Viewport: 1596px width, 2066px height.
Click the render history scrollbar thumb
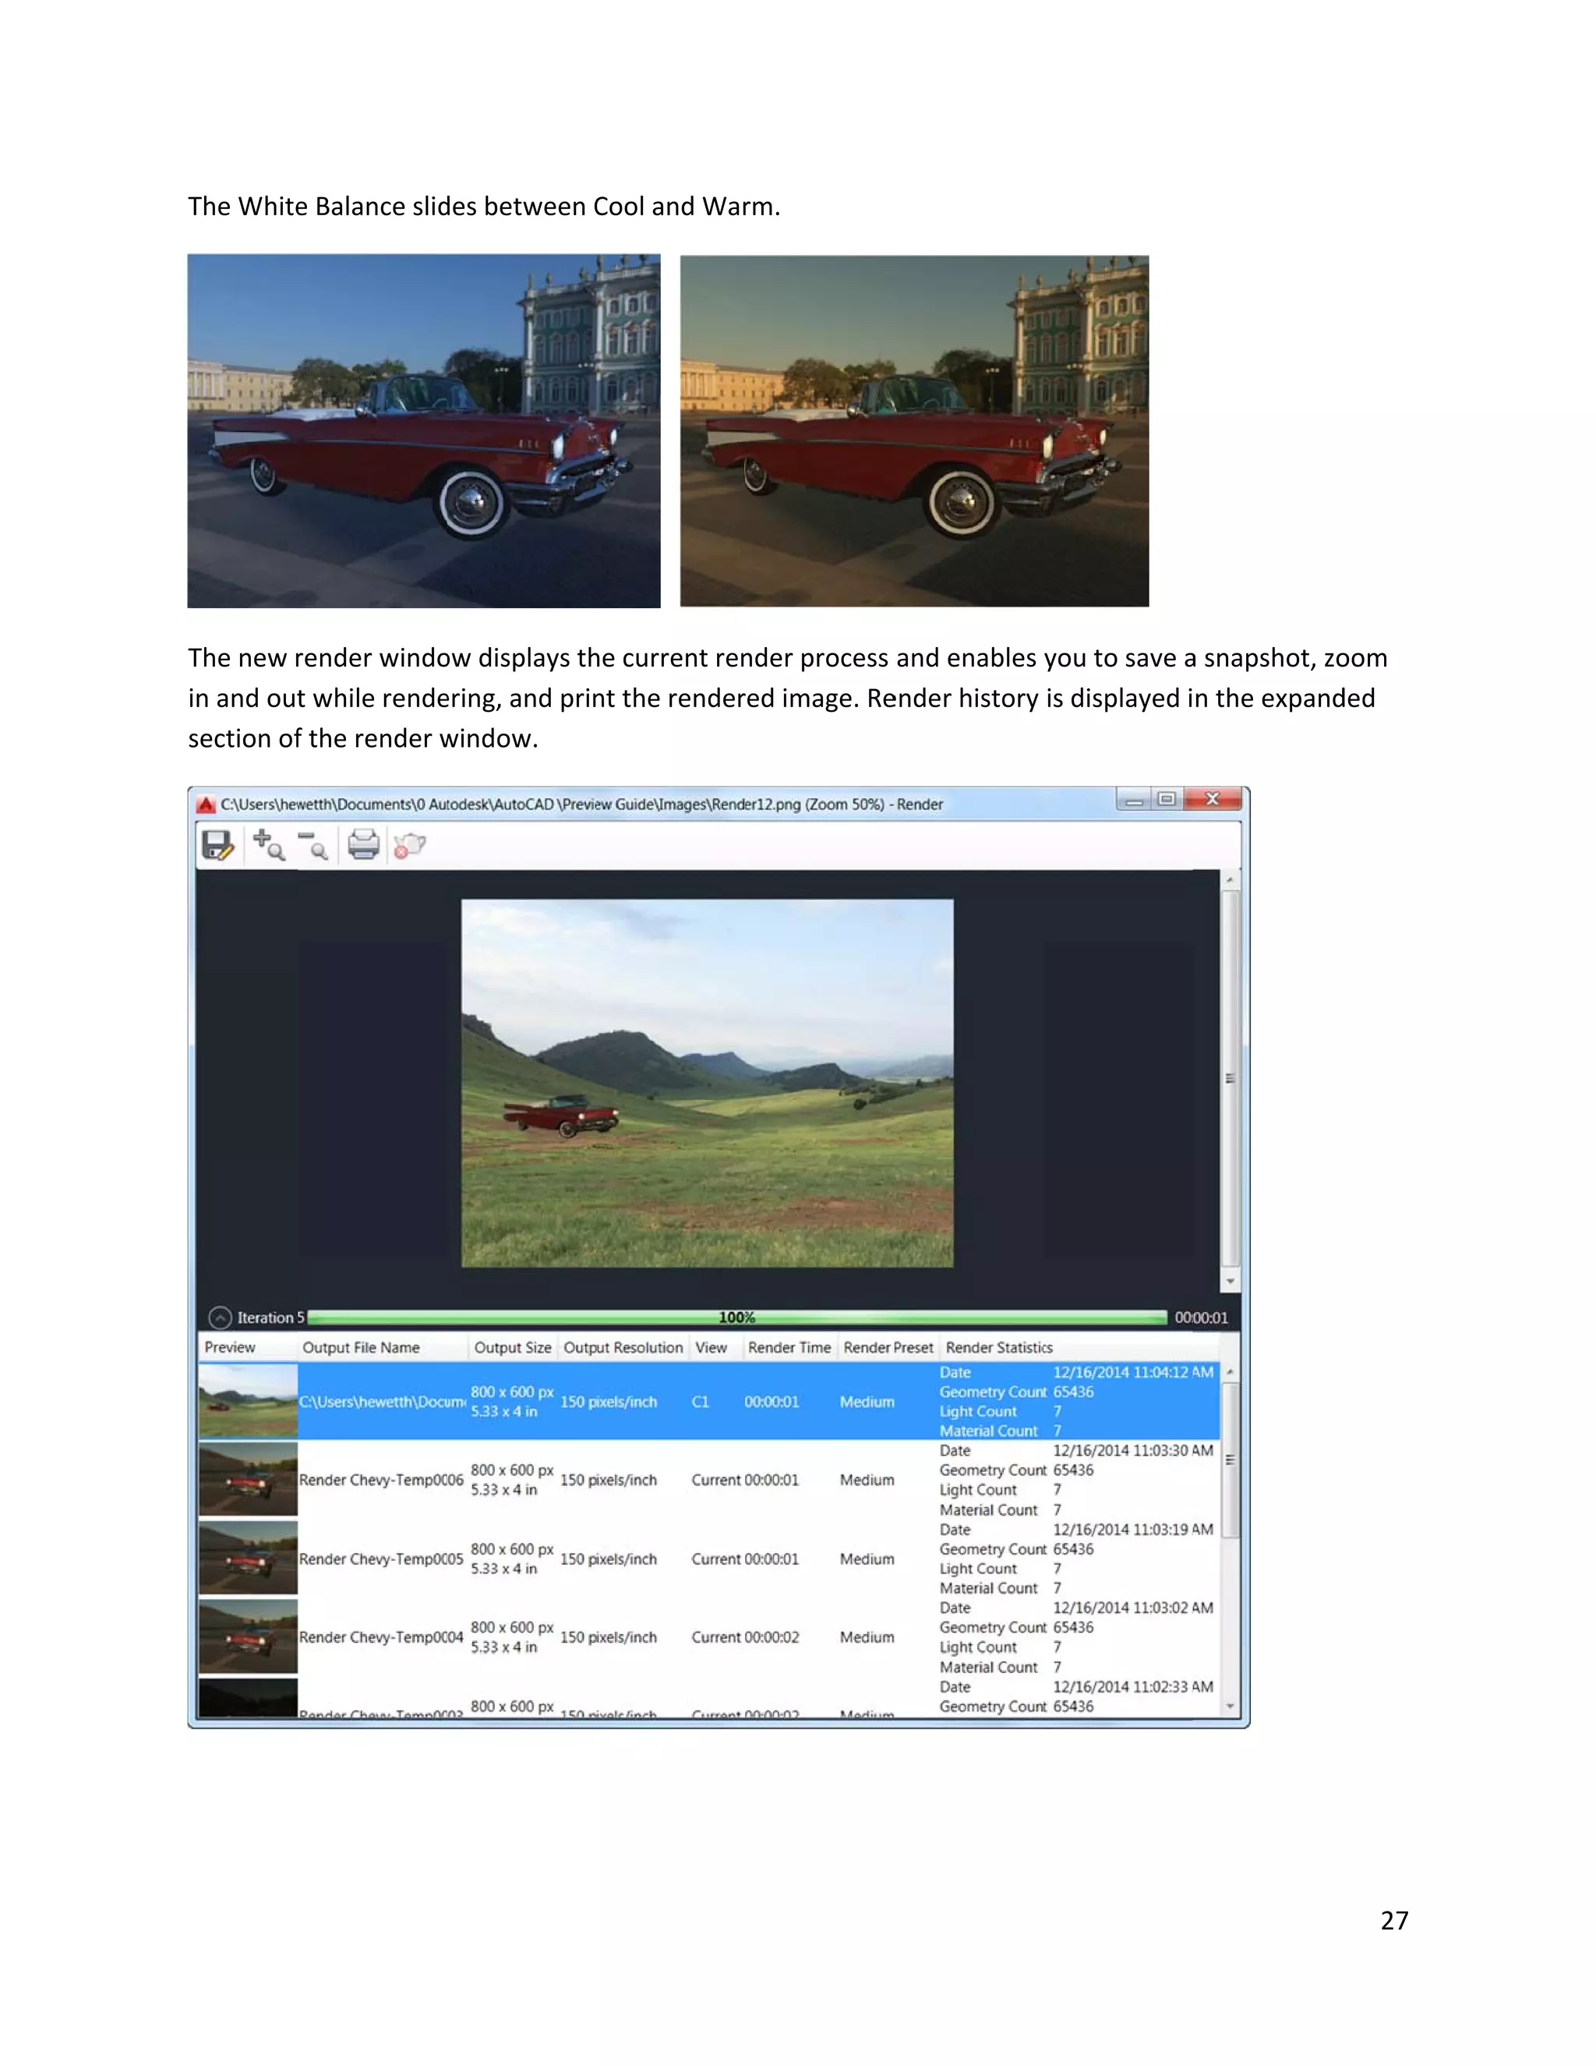(1230, 1459)
